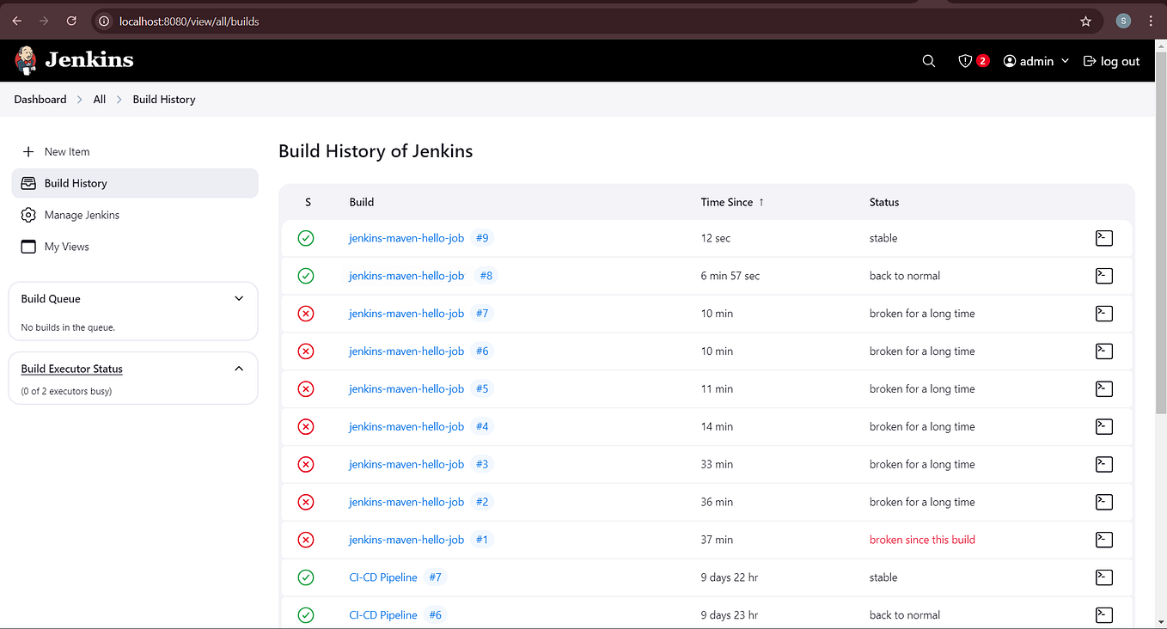The width and height of the screenshot is (1167, 629).
Task: Open the search icon in the top bar
Action: click(928, 60)
